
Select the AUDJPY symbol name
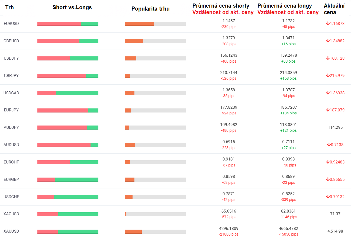[11, 127]
